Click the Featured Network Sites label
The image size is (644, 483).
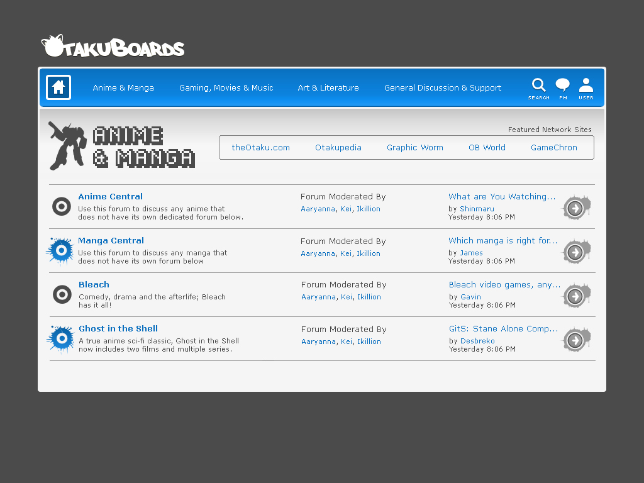pyautogui.click(x=550, y=130)
